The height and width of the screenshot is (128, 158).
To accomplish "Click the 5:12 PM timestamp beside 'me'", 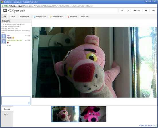I will pos(28,35).
